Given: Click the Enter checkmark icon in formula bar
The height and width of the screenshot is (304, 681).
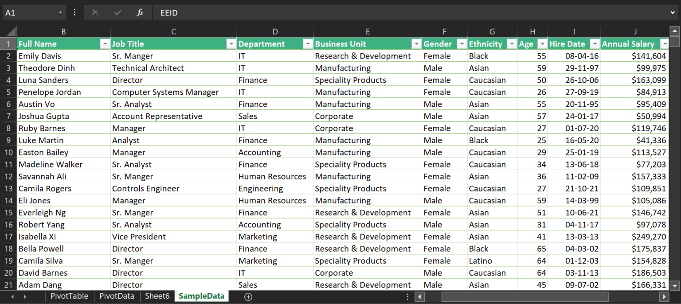Looking at the screenshot, I should point(117,13).
